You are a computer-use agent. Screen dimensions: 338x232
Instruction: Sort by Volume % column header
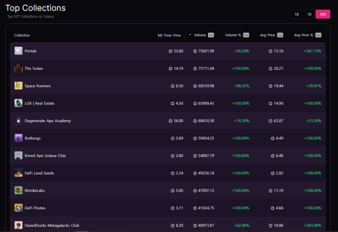point(233,35)
